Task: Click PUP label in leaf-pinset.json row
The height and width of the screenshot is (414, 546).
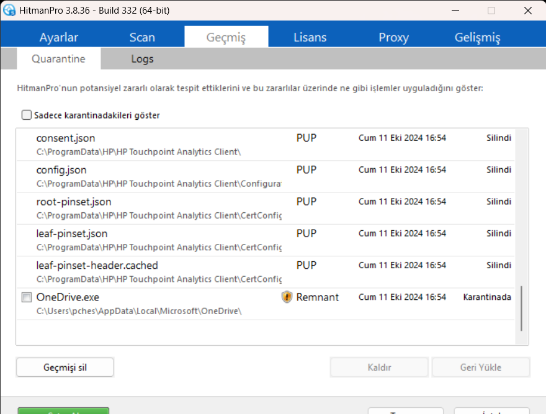Action: (x=307, y=233)
